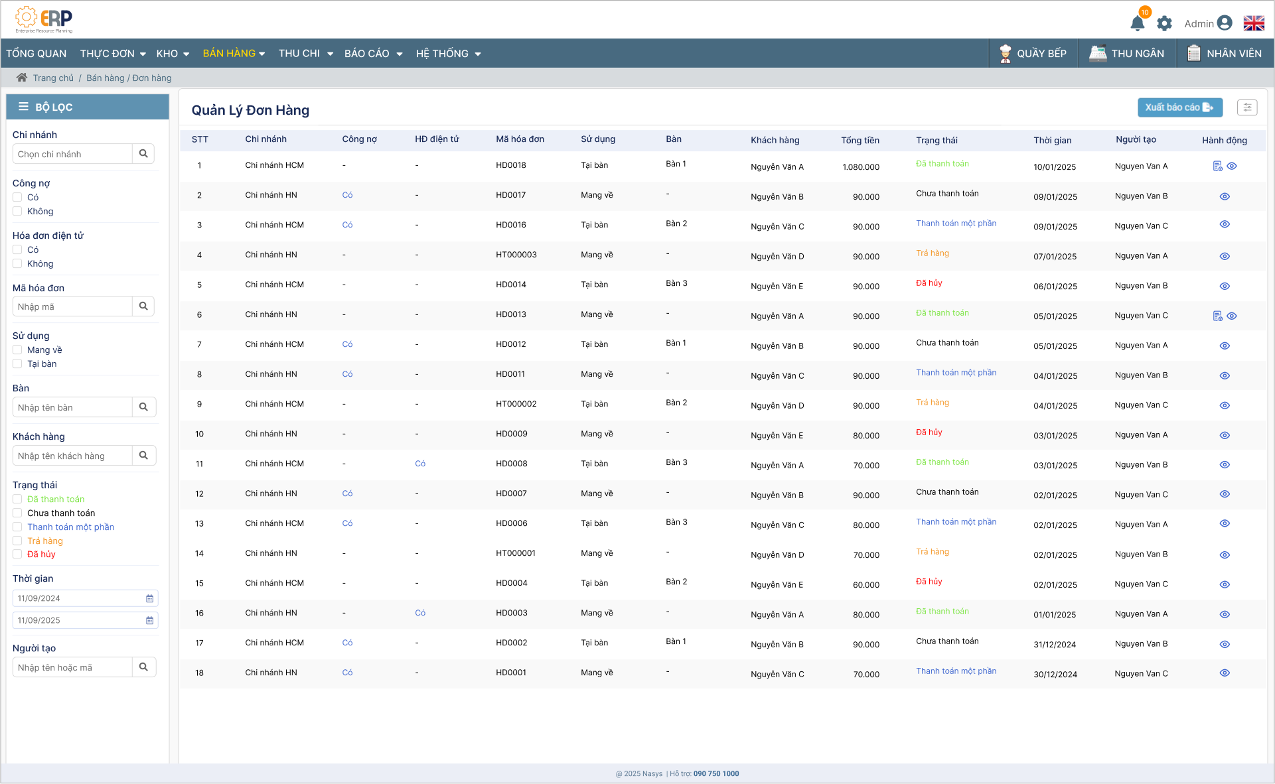Open the notifications bell

pyautogui.click(x=1137, y=23)
